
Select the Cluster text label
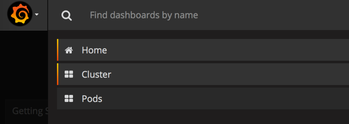tap(96, 75)
